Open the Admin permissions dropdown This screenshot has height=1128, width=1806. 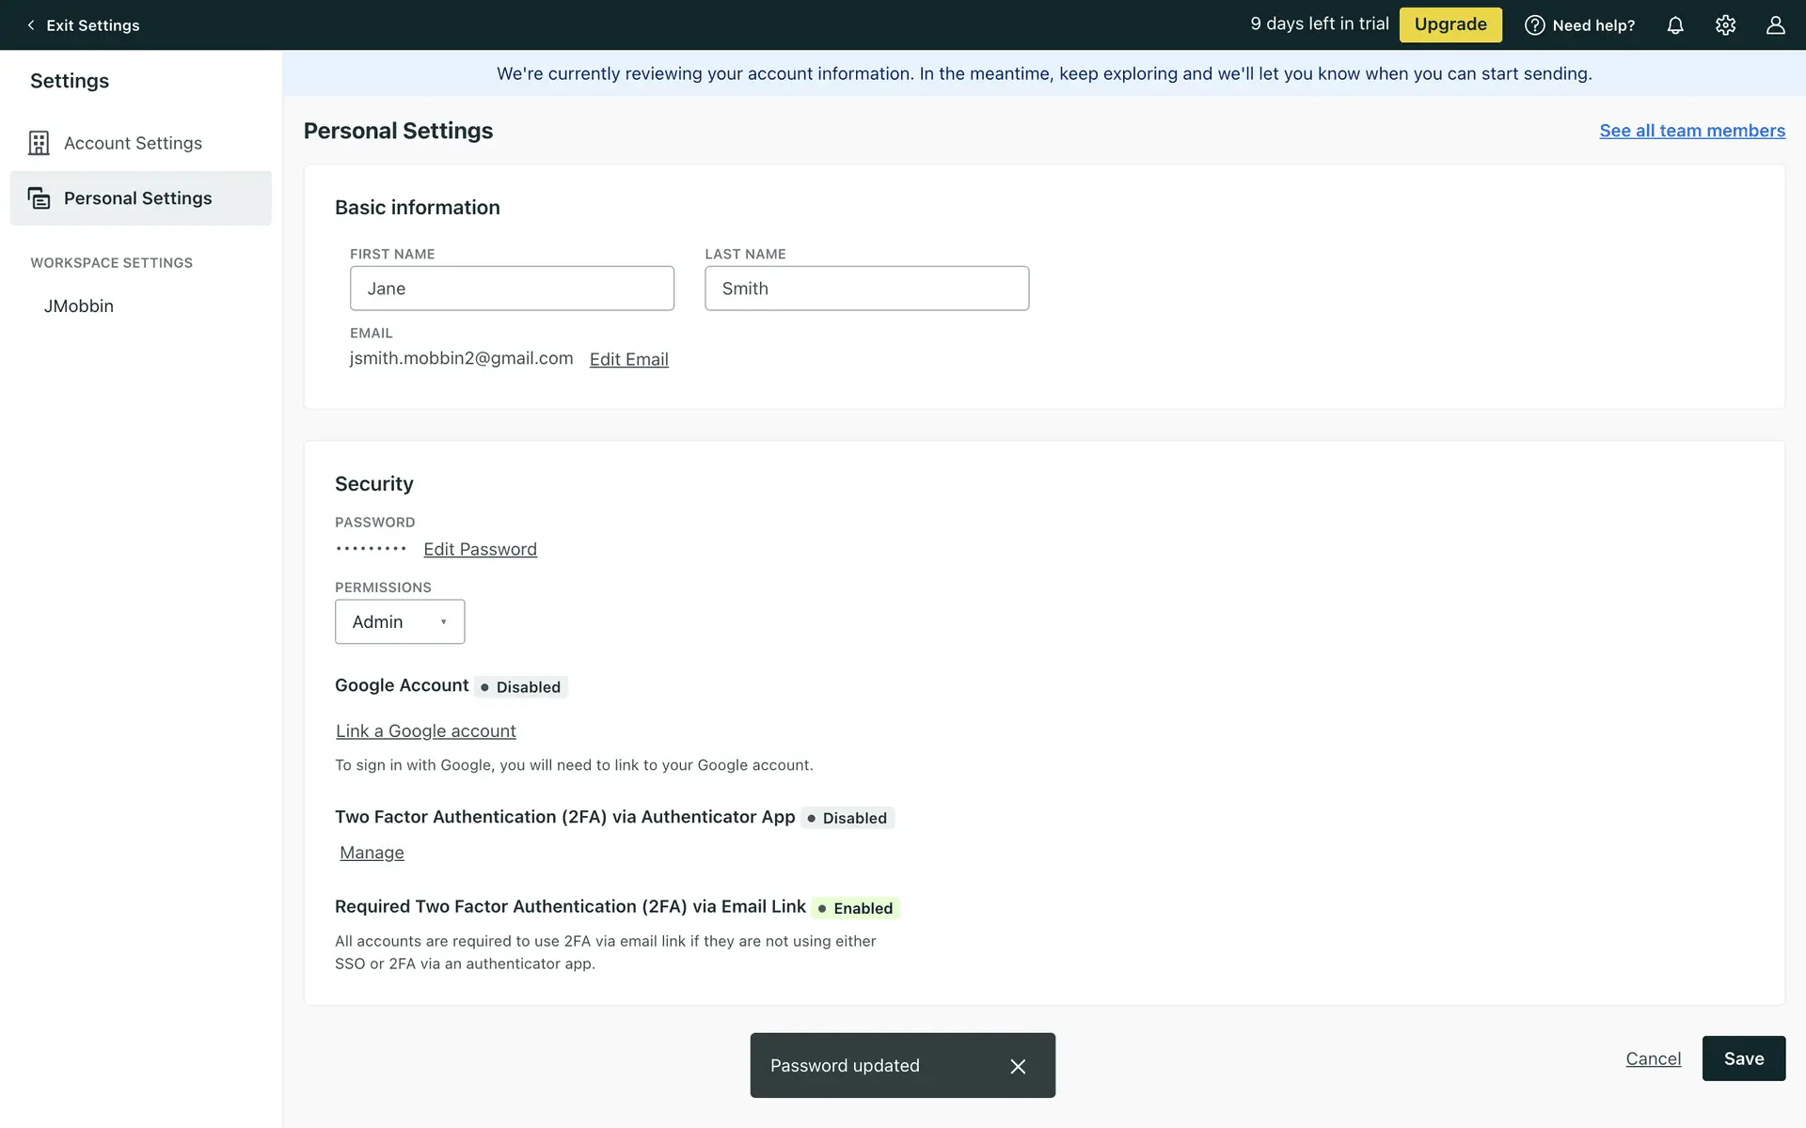(x=400, y=621)
